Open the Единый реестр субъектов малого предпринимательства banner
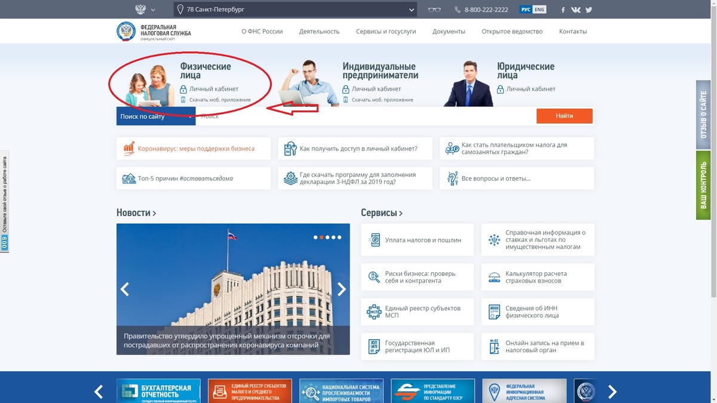The image size is (717, 403). (250, 391)
